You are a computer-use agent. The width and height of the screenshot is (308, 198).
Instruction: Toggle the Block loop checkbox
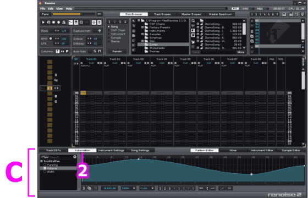[51, 31]
